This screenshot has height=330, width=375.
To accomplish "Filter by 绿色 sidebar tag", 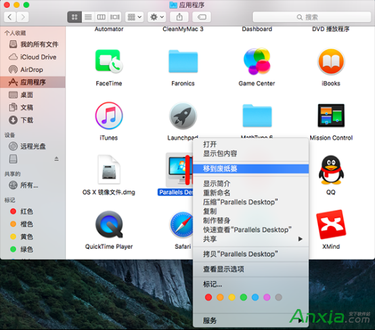I will click(32, 250).
